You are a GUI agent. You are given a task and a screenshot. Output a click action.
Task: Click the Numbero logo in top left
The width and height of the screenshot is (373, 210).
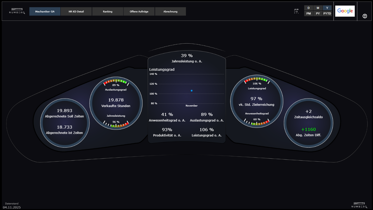[17, 11]
